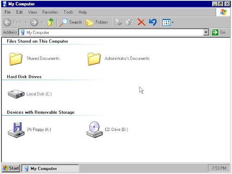This screenshot has height=174, width=232.
Task: Click the Views grid icon
Action: (x=166, y=22)
